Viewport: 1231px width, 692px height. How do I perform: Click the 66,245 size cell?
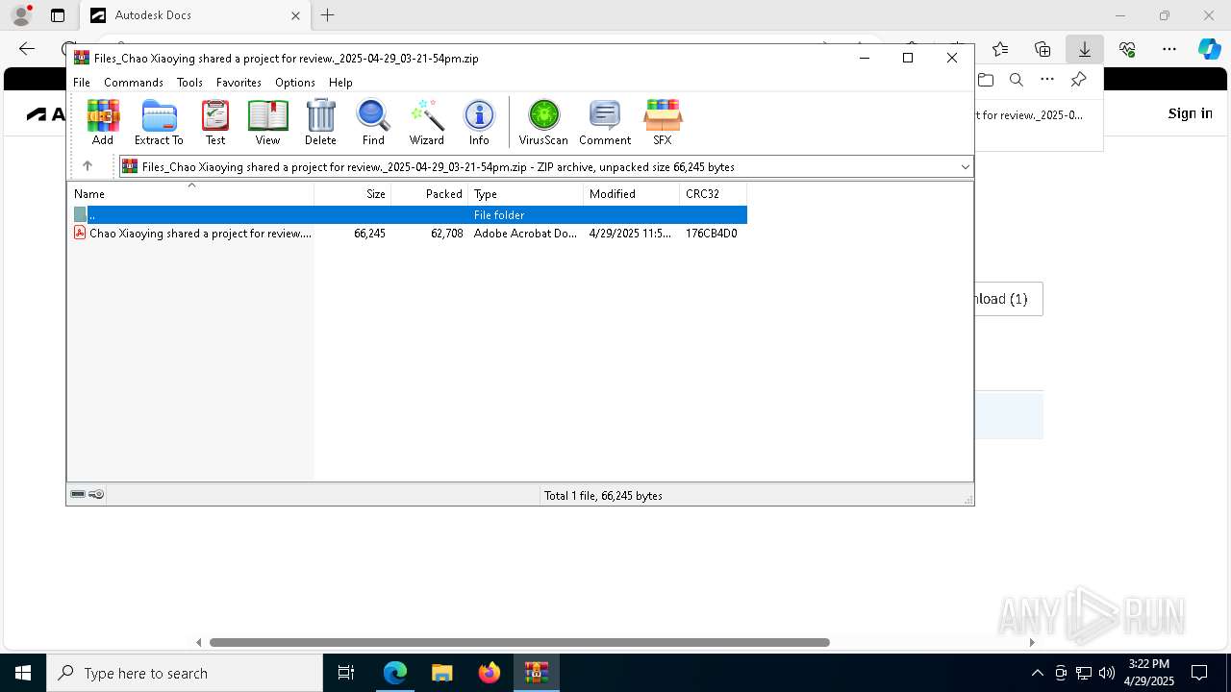(x=369, y=234)
